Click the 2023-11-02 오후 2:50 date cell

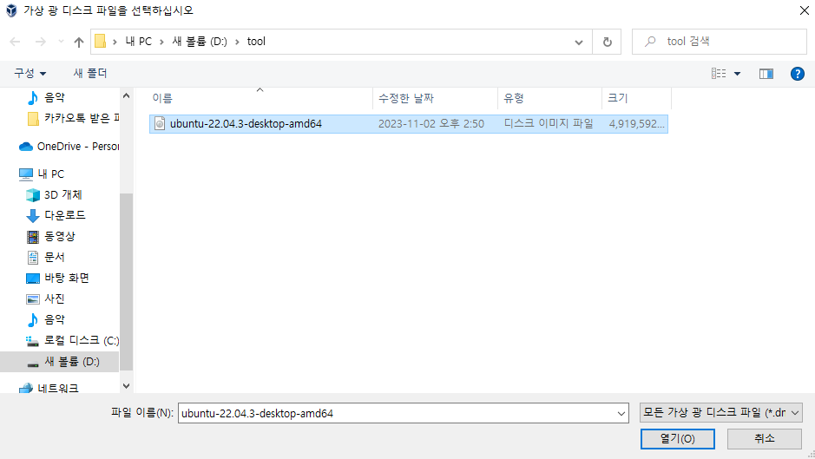[431, 124]
